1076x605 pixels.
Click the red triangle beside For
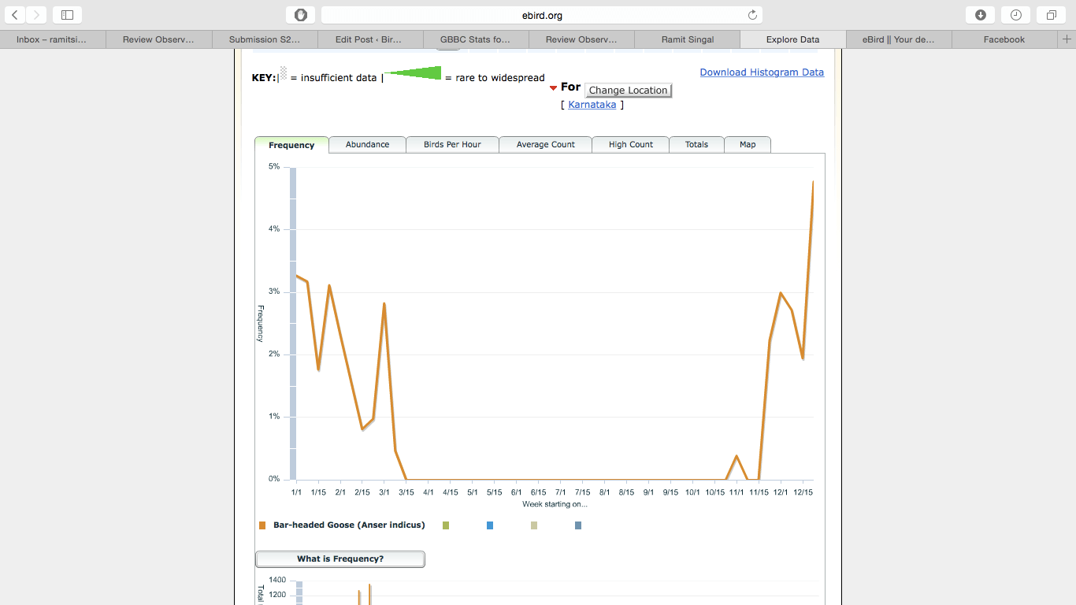click(x=553, y=87)
